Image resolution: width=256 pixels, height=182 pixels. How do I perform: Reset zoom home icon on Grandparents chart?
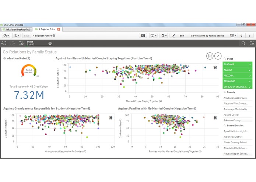(111, 118)
